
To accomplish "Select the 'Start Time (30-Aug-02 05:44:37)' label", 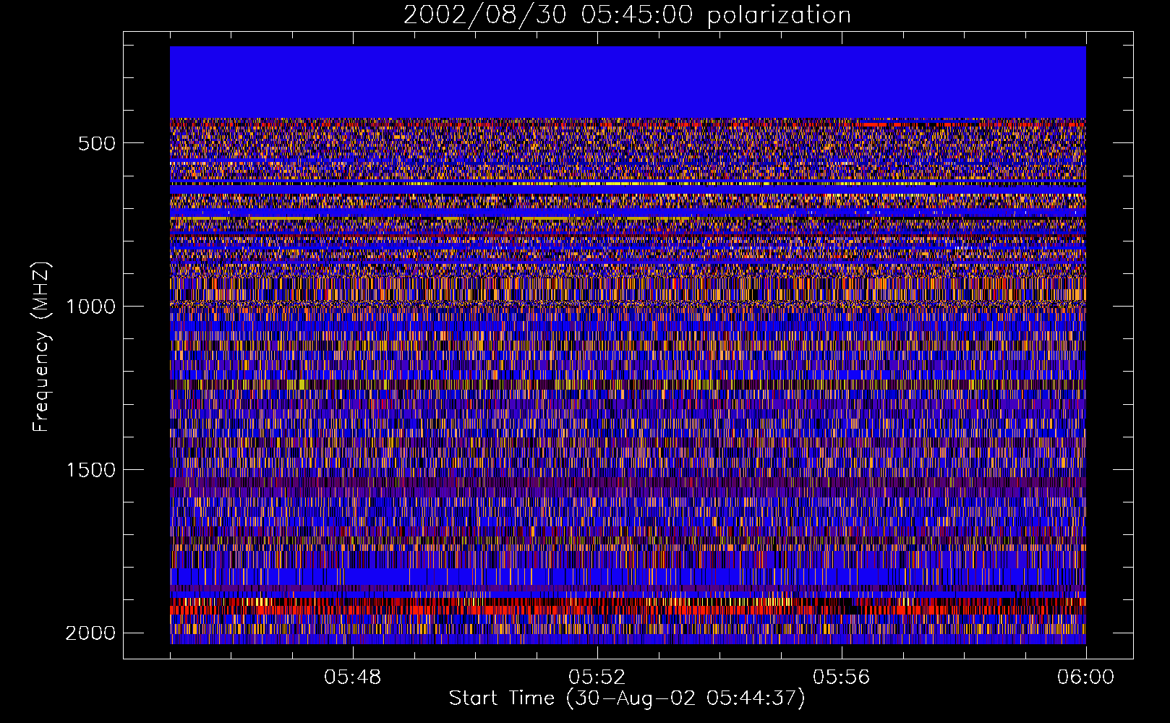I will tap(627, 698).
